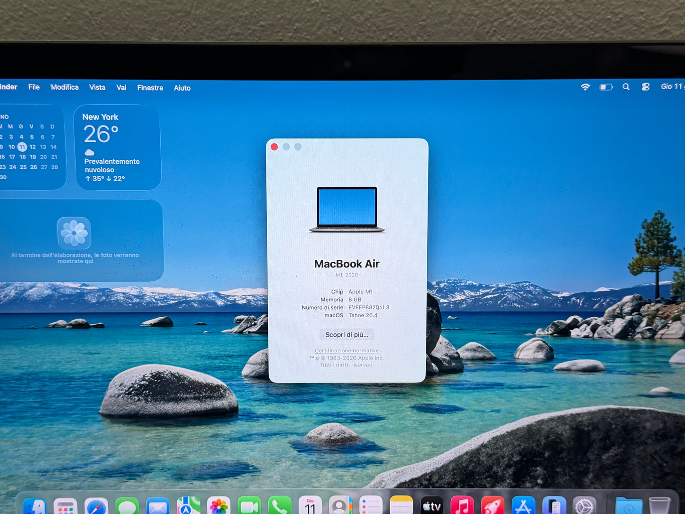Open System Settings gear in Dock
Viewport: 685px width, 514px height.
click(584, 506)
